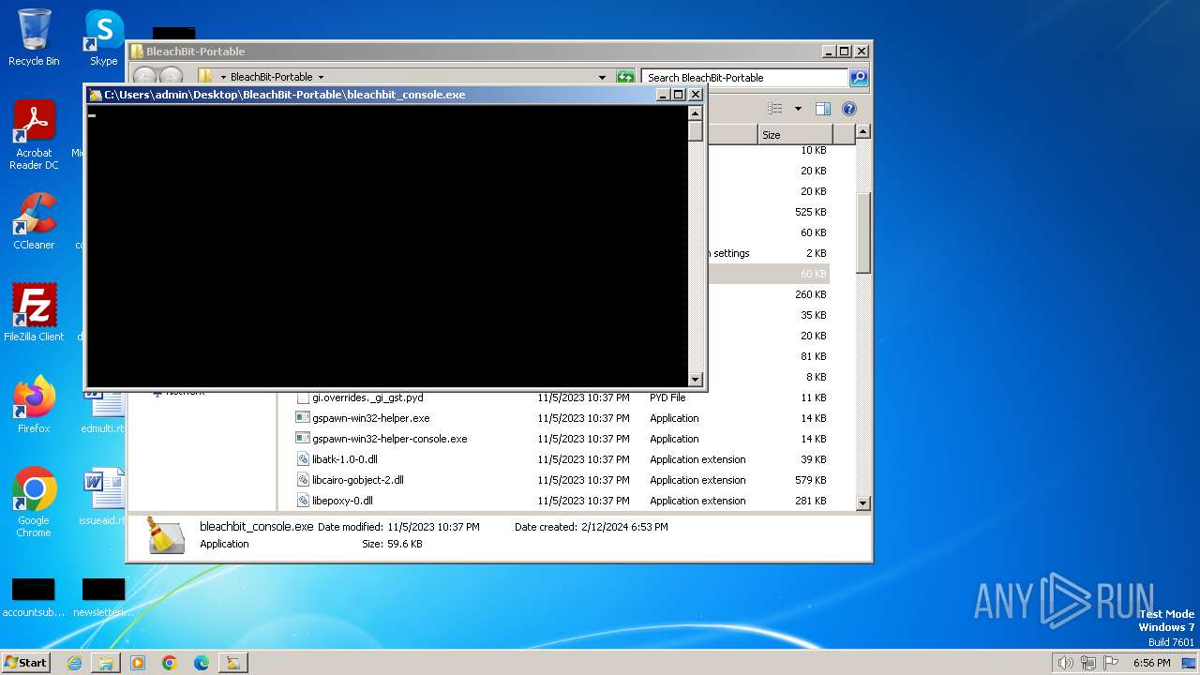1200x675 pixels.
Task: Sort files by the Size column
Action: coord(795,135)
